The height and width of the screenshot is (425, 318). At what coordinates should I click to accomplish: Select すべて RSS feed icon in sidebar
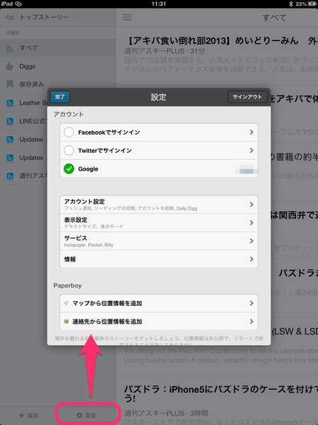(10, 48)
